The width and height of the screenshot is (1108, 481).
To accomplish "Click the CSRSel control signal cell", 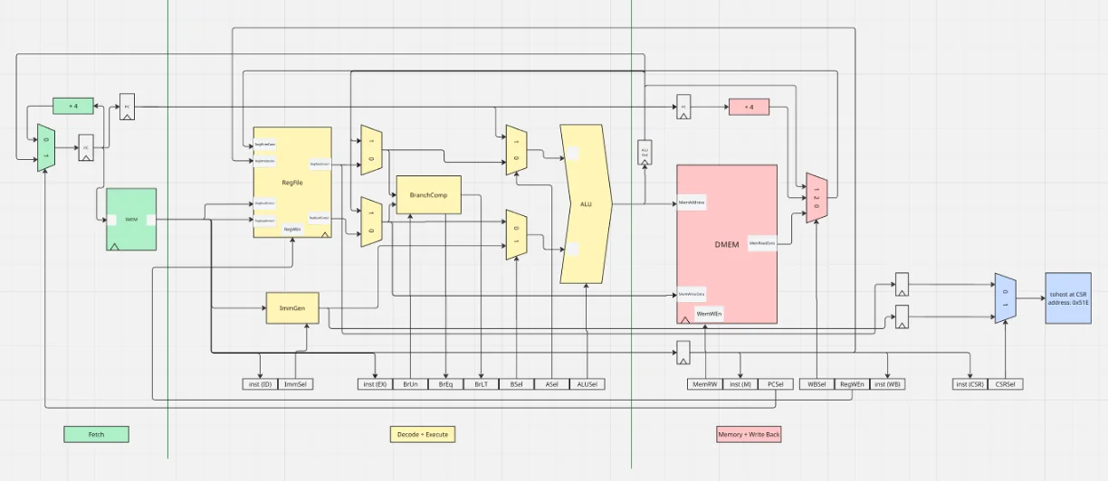I will click(1006, 384).
